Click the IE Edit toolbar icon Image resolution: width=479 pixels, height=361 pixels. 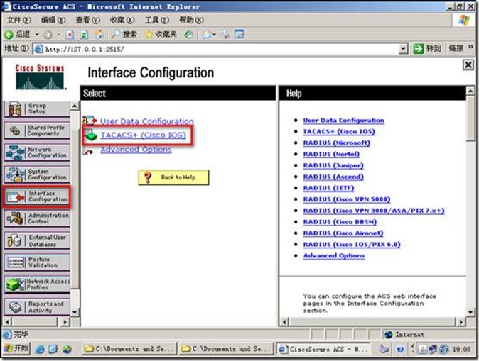coord(239,34)
